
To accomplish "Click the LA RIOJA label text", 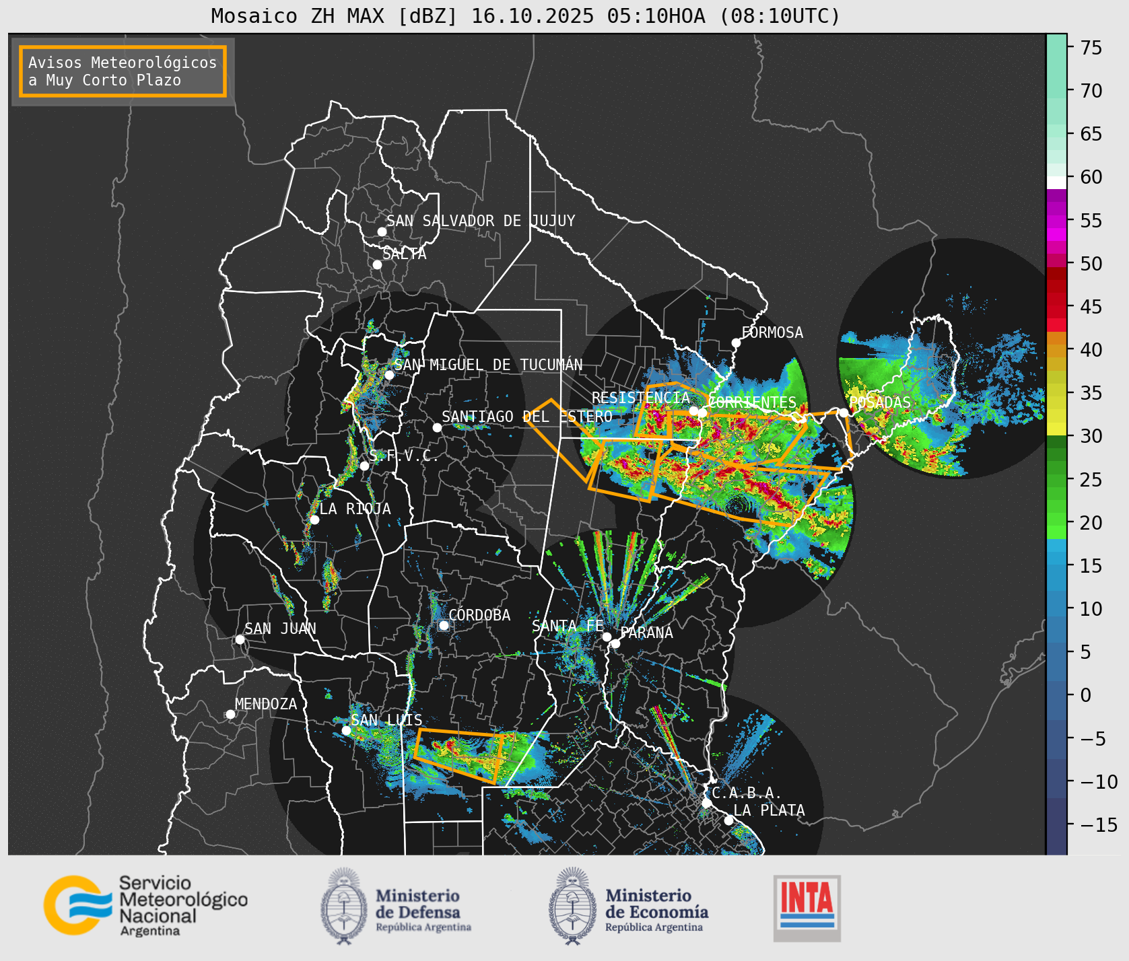I will tap(355, 509).
